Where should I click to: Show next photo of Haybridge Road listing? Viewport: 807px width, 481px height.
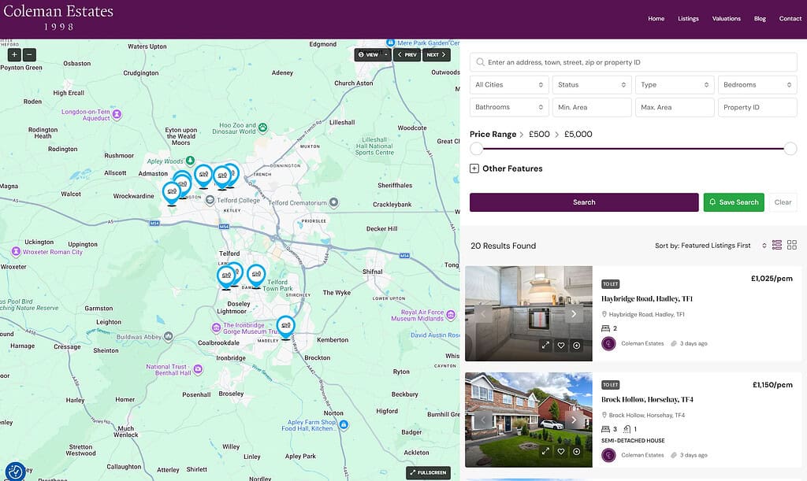[x=574, y=313]
